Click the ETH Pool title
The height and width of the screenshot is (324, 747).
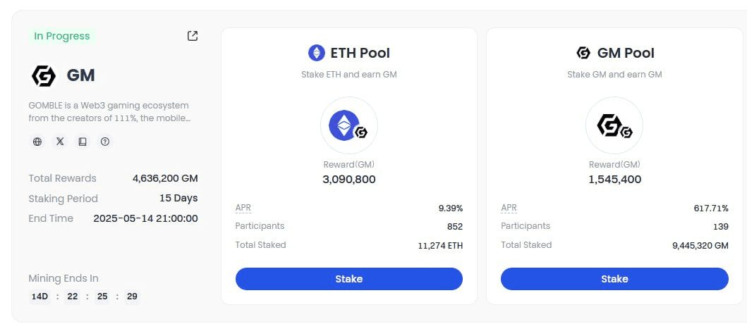coord(360,53)
